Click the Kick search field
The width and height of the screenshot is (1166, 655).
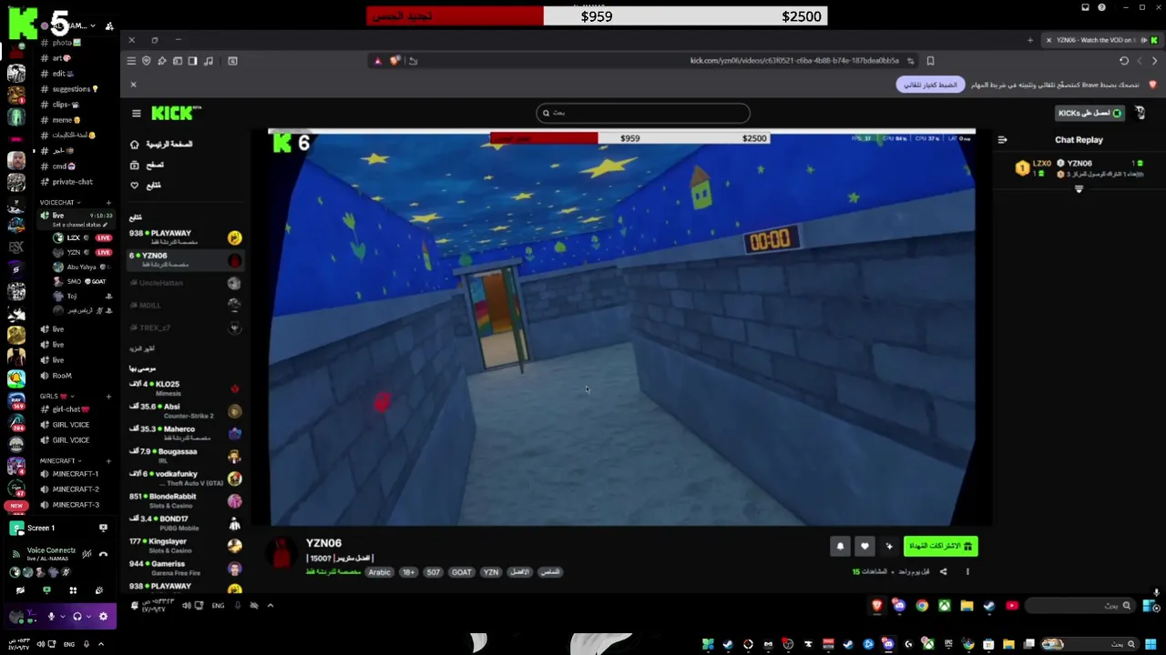pyautogui.click(x=643, y=113)
